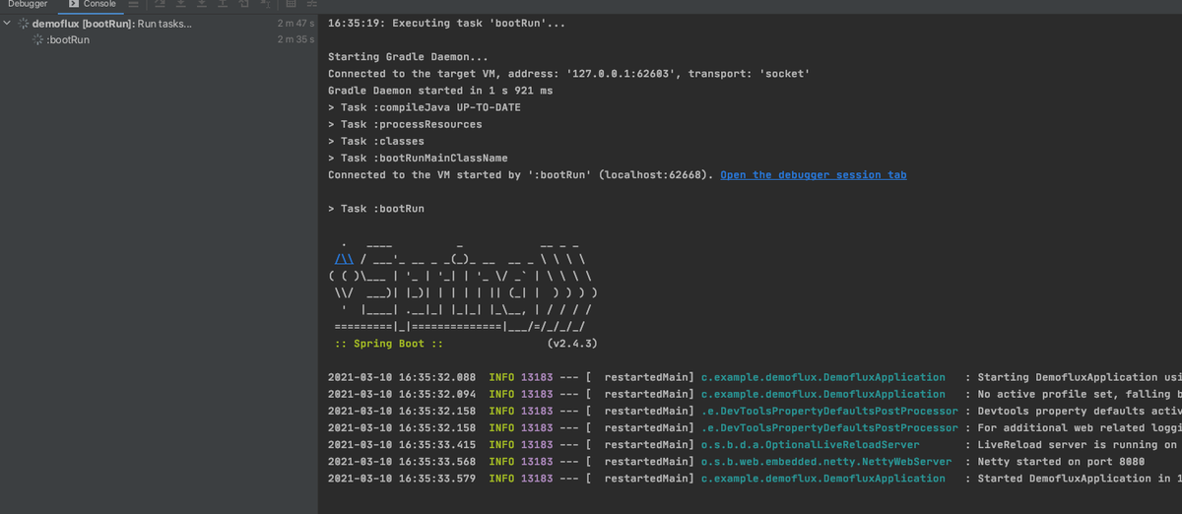
Task: Open the debugger session tab link
Action: (x=813, y=175)
